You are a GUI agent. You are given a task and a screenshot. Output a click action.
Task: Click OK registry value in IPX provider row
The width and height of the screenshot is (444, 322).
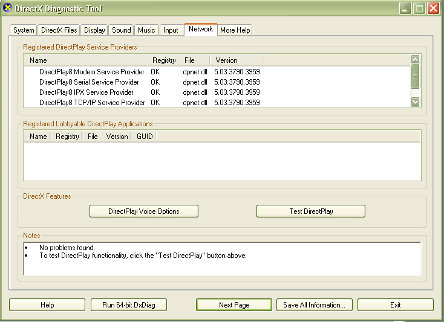point(155,92)
